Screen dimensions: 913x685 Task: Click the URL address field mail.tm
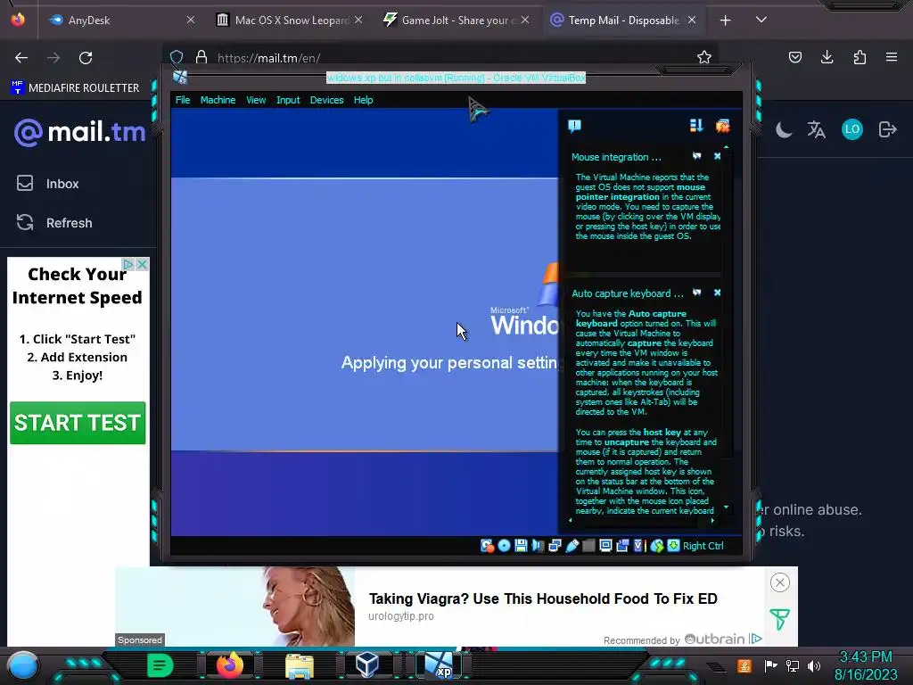point(442,58)
